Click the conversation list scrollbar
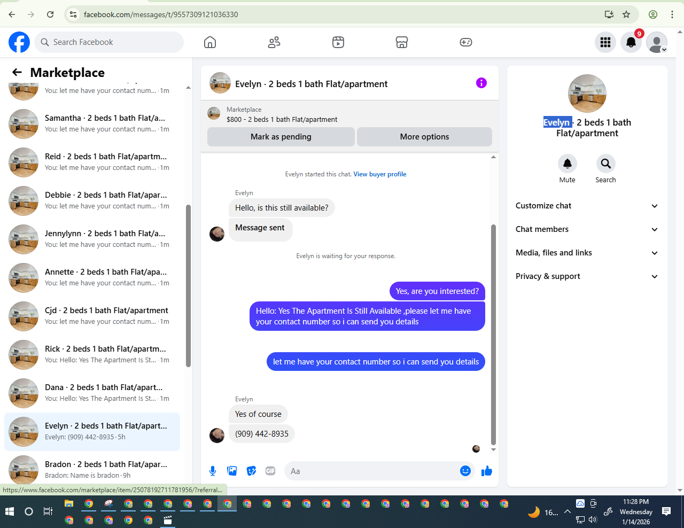Viewport: 684px width, 528px height. tap(188, 286)
